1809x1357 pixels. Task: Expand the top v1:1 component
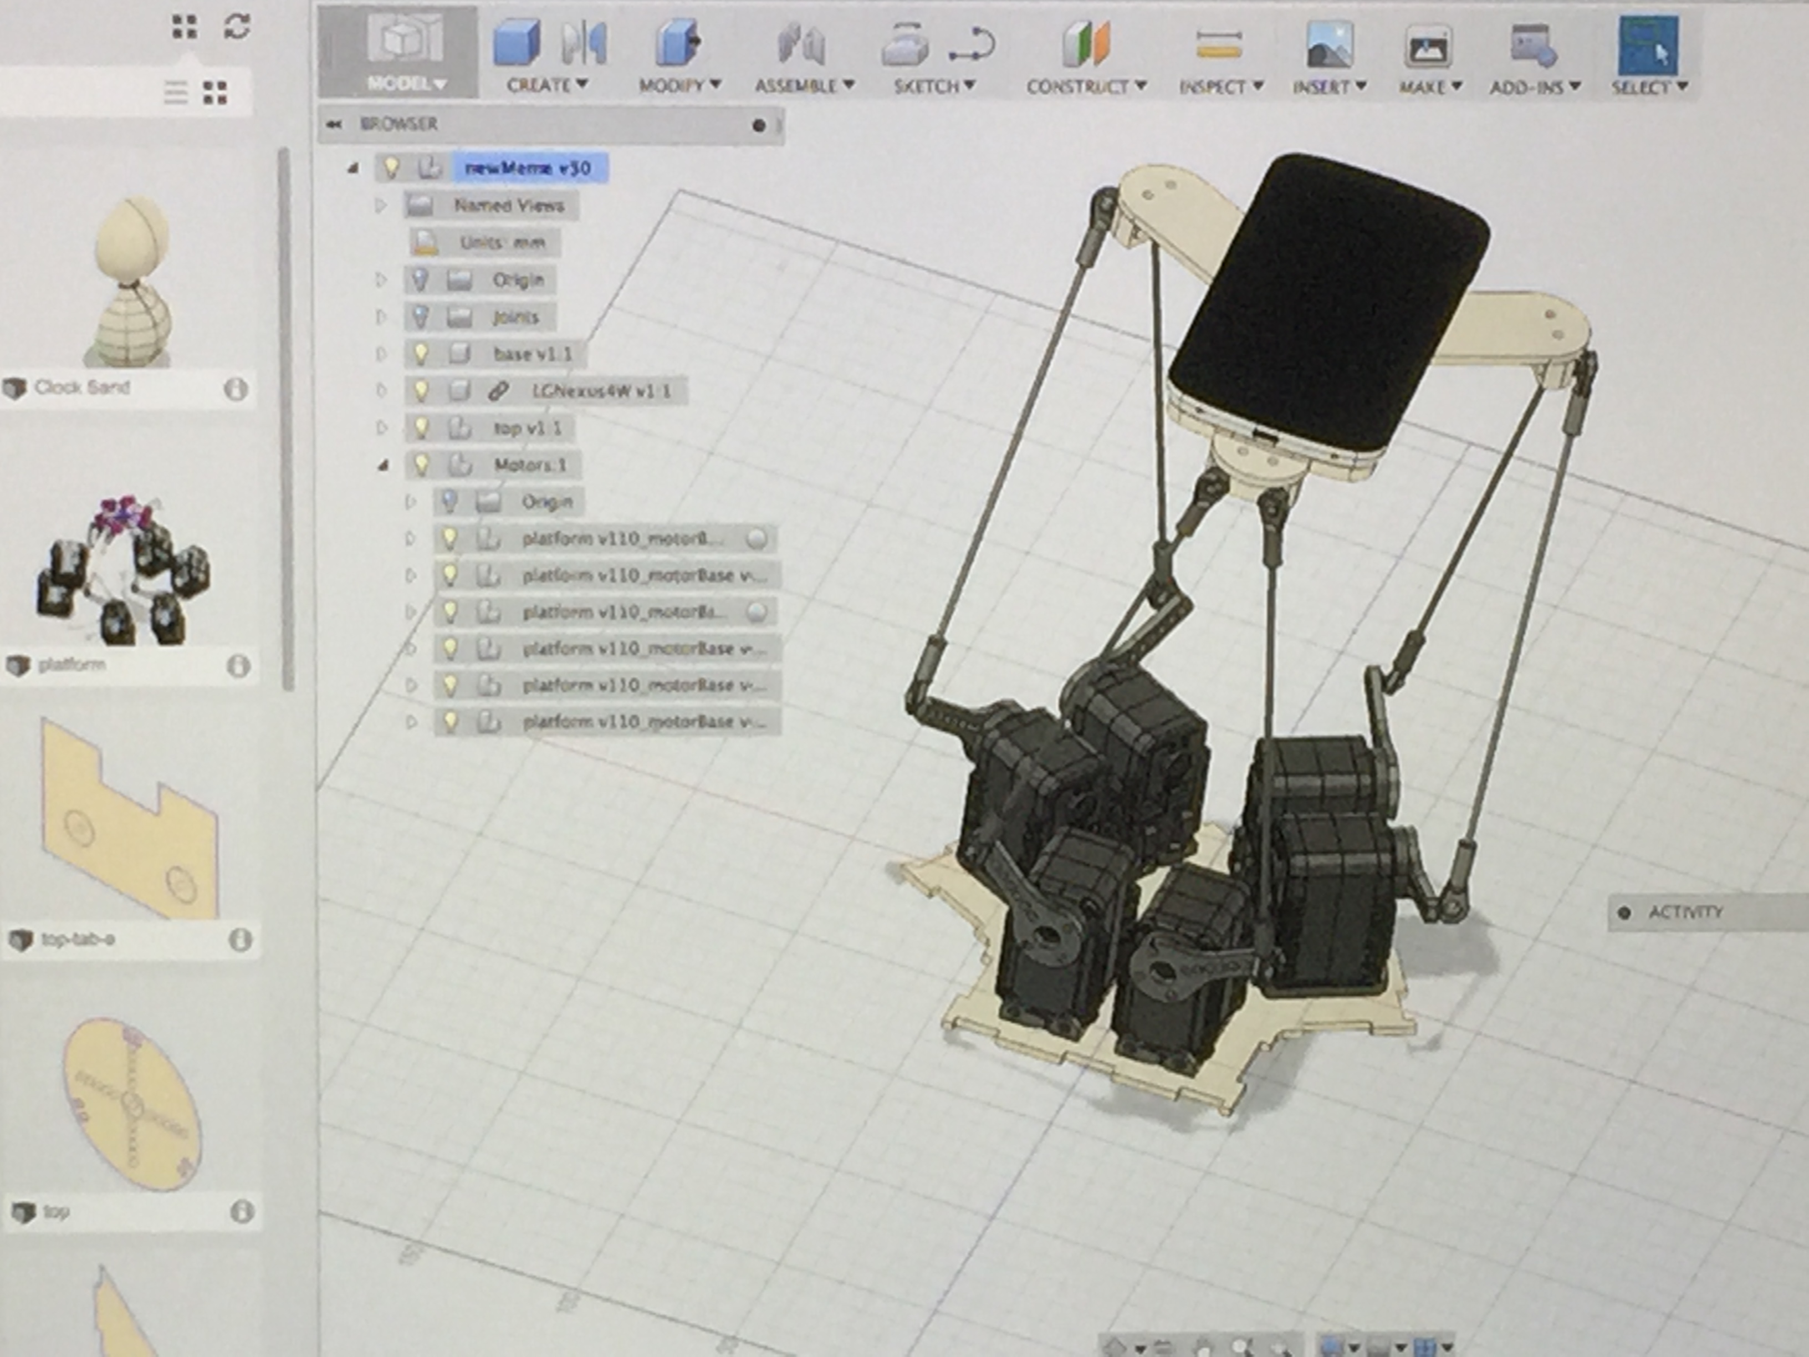point(381,428)
